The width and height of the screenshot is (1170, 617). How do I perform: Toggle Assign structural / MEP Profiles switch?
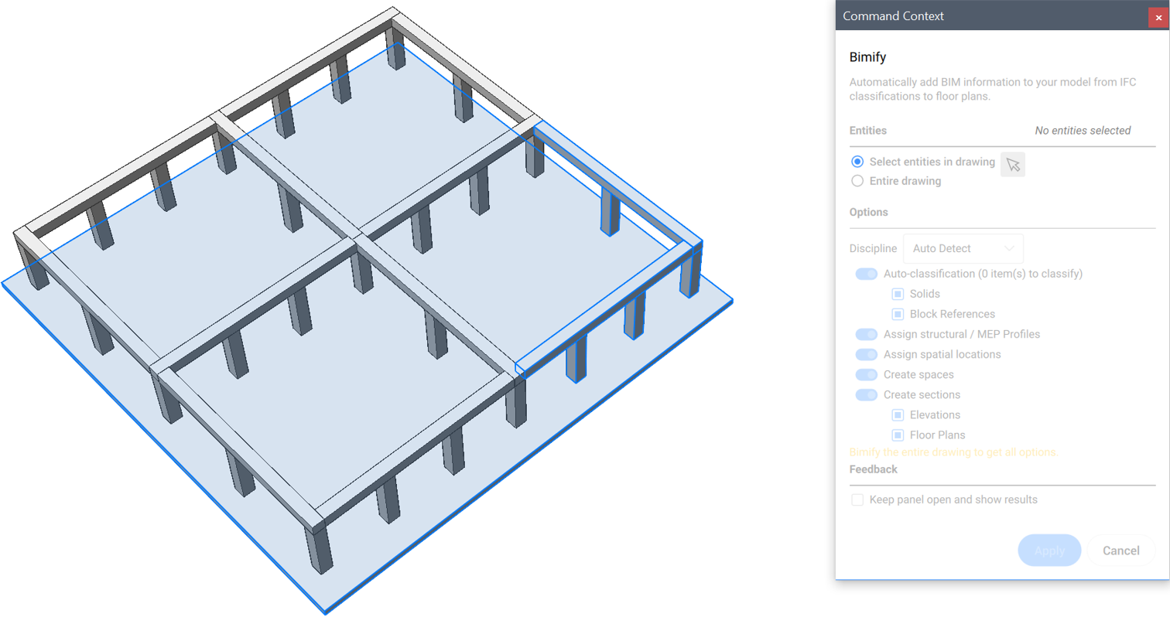866,334
